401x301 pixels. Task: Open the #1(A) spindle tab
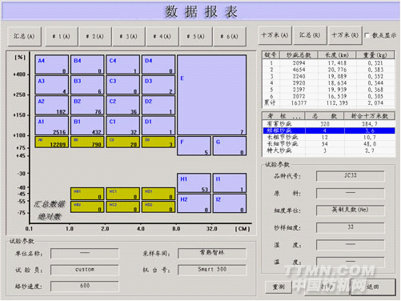point(62,36)
